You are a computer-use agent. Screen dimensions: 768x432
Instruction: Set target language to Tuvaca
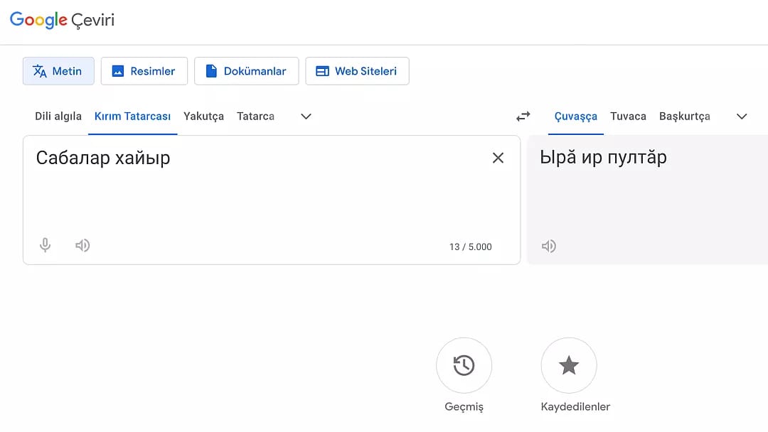pos(628,117)
